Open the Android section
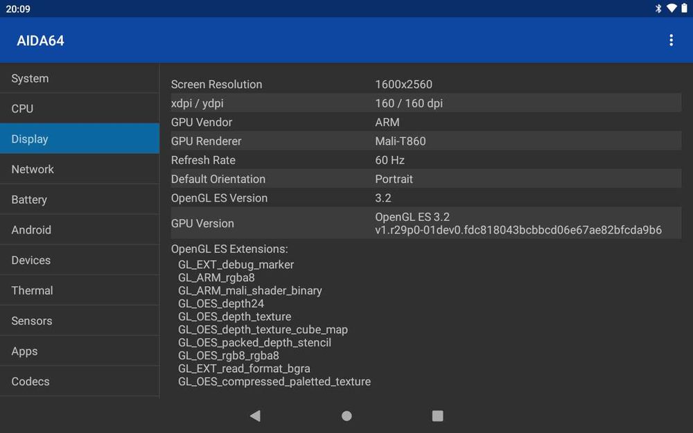The image size is (693, 433). (80, 230)
